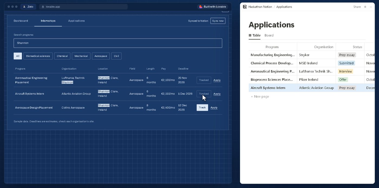Favorite the Notion page with star icon
Screen dimensions: 379x188
click(365, 7)
